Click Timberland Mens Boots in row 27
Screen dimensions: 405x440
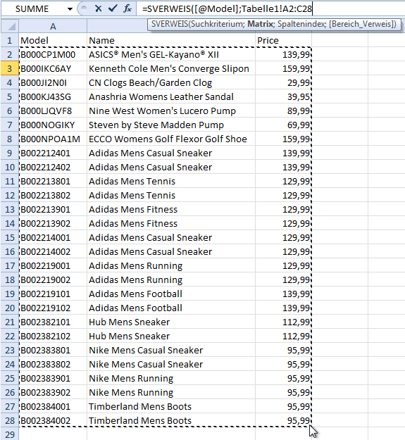point(171,407)
